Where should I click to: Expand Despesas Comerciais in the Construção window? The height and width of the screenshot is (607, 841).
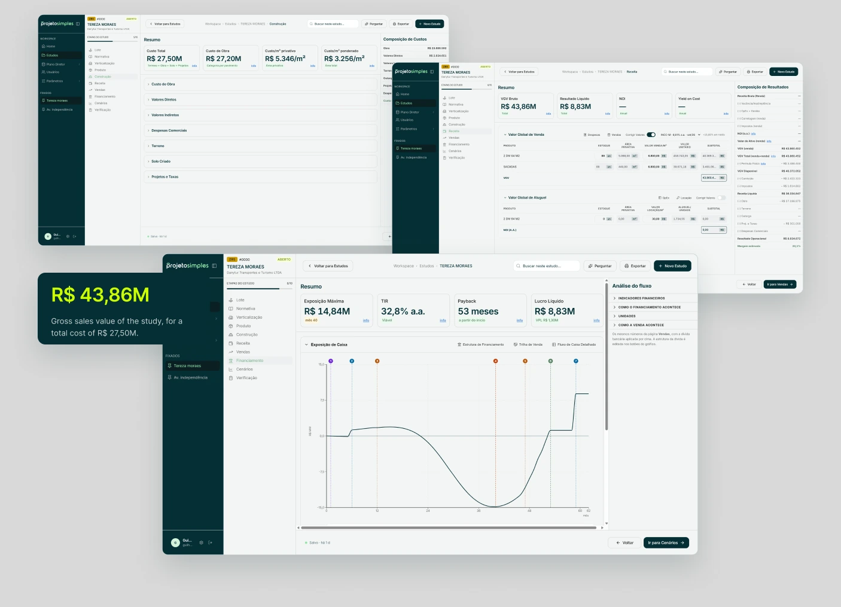[x=260, y=130]
